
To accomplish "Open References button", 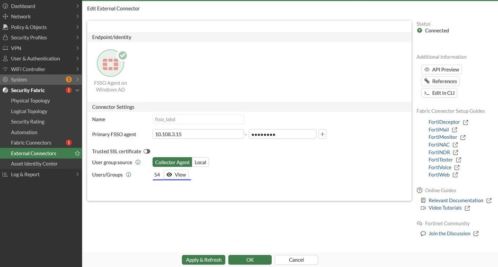I will [440, 81].
